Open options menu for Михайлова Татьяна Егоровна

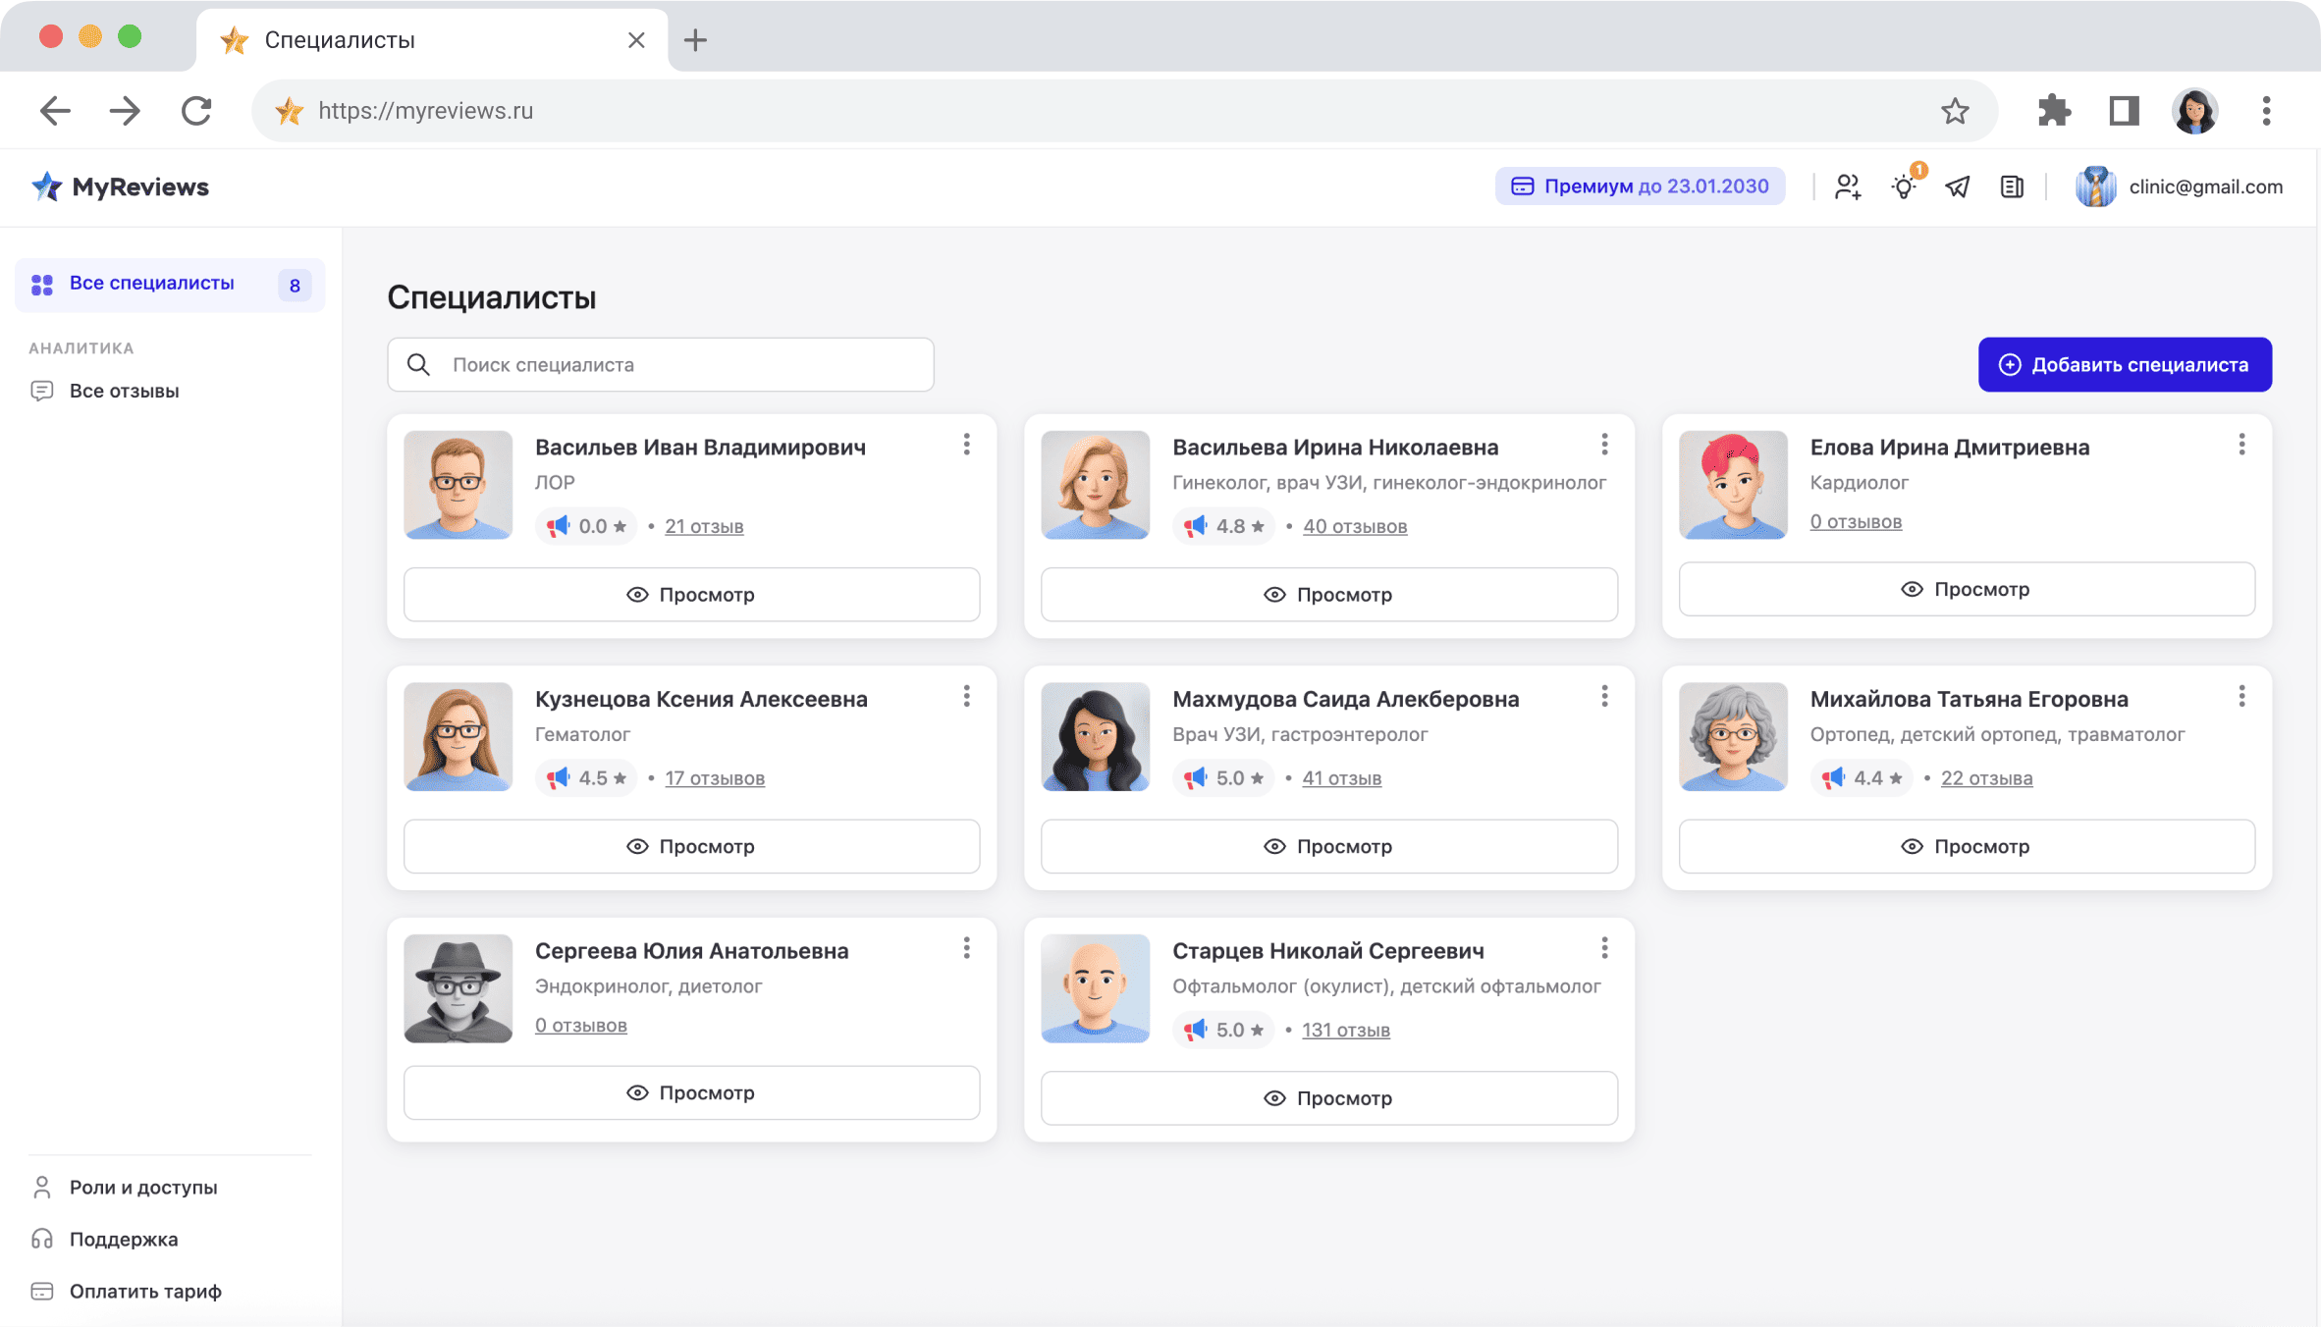[x=2241, y=696]
